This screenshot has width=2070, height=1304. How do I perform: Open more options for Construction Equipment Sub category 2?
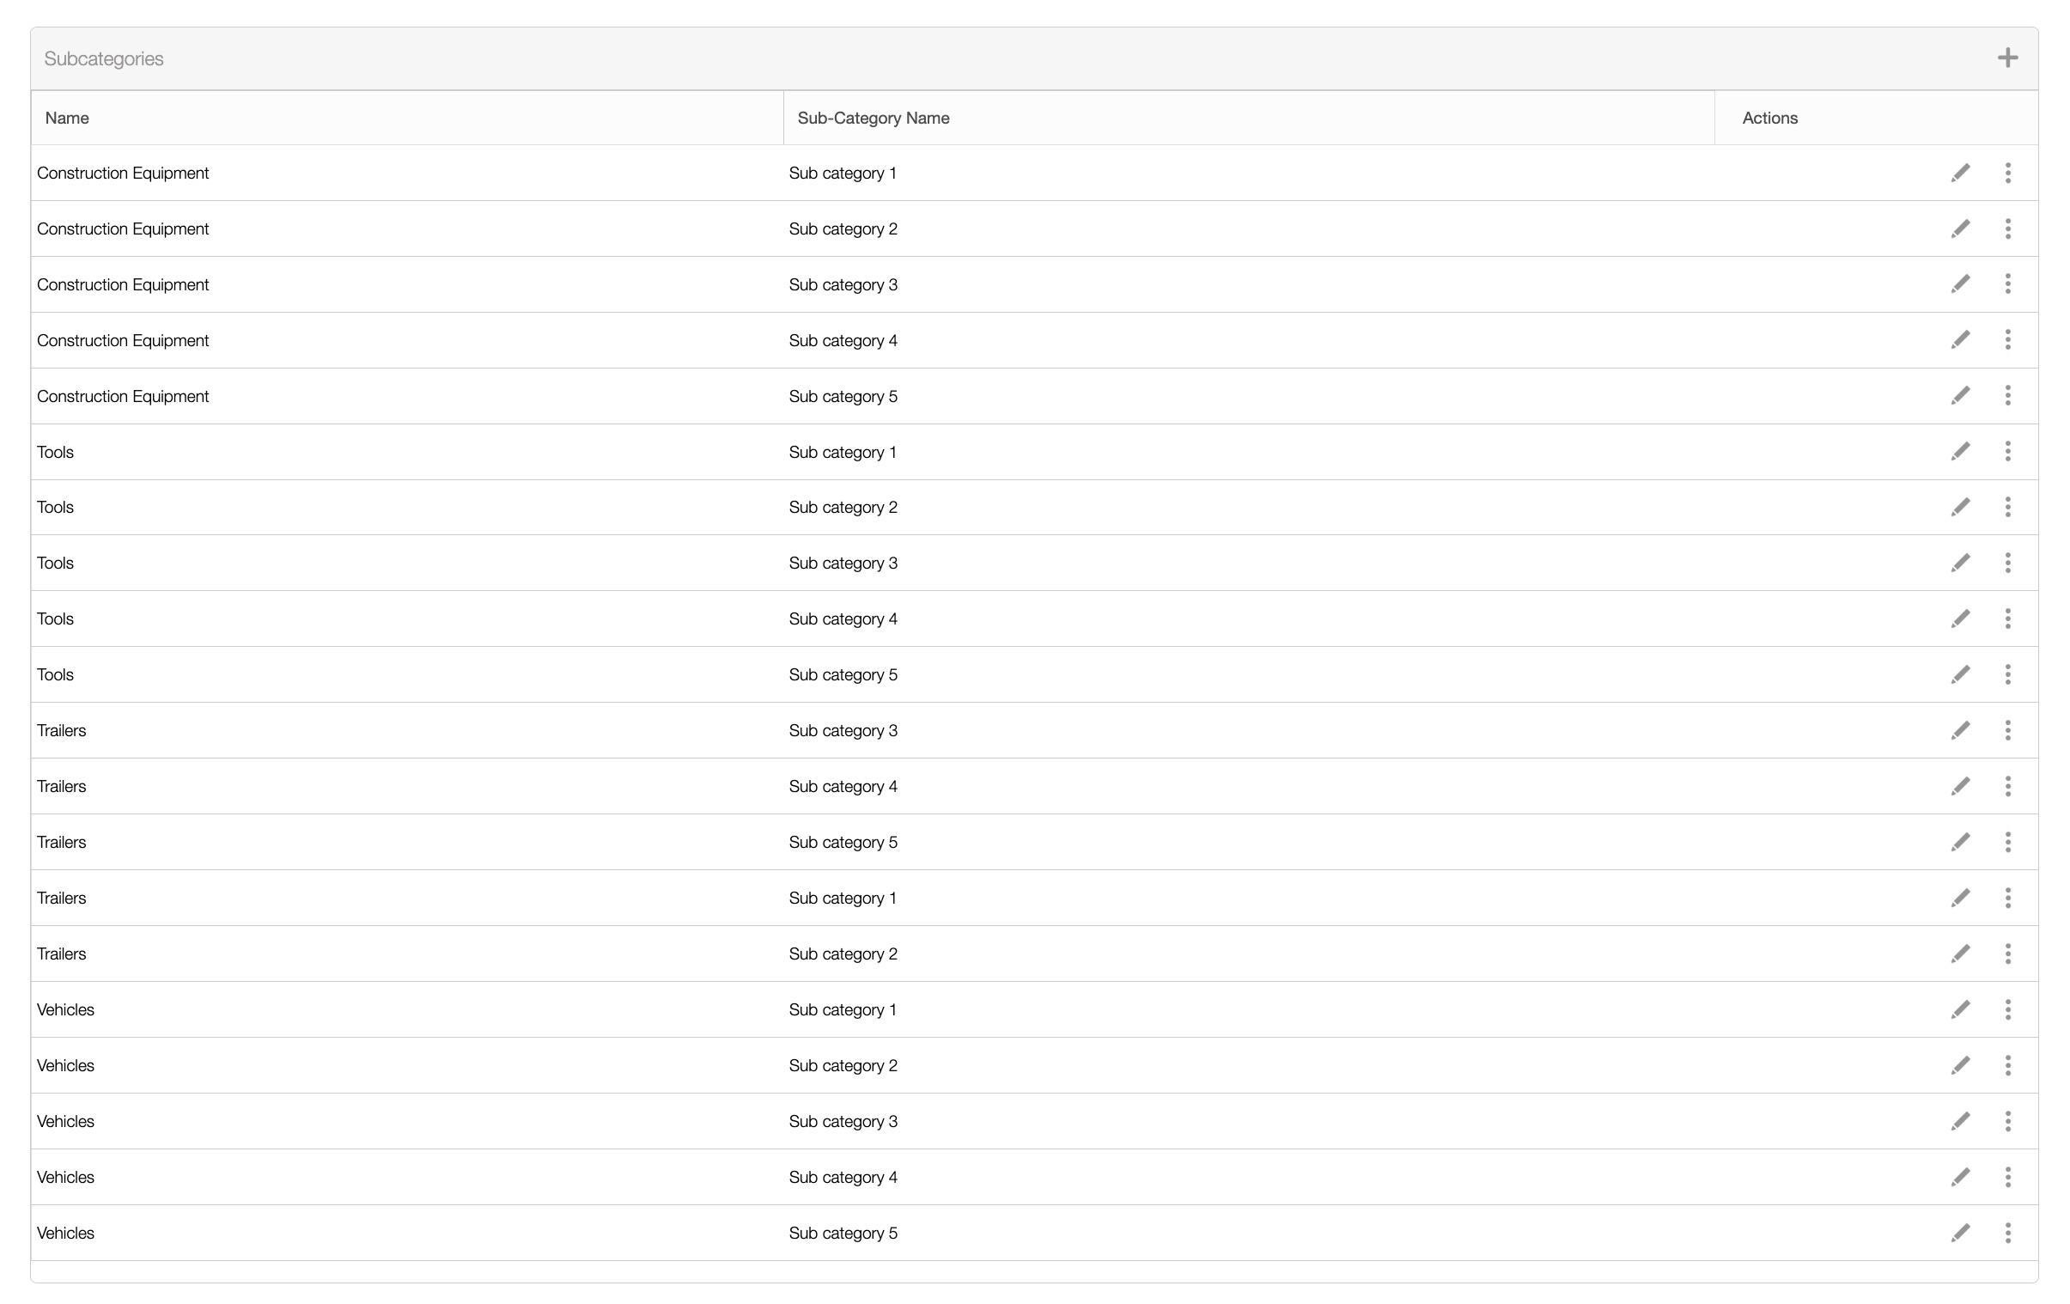point(2008,229)
